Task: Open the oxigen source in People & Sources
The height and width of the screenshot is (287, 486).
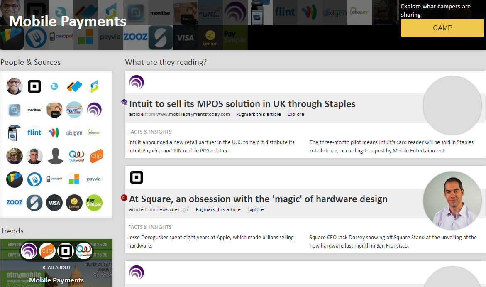Action: click(x=74, y=133)
